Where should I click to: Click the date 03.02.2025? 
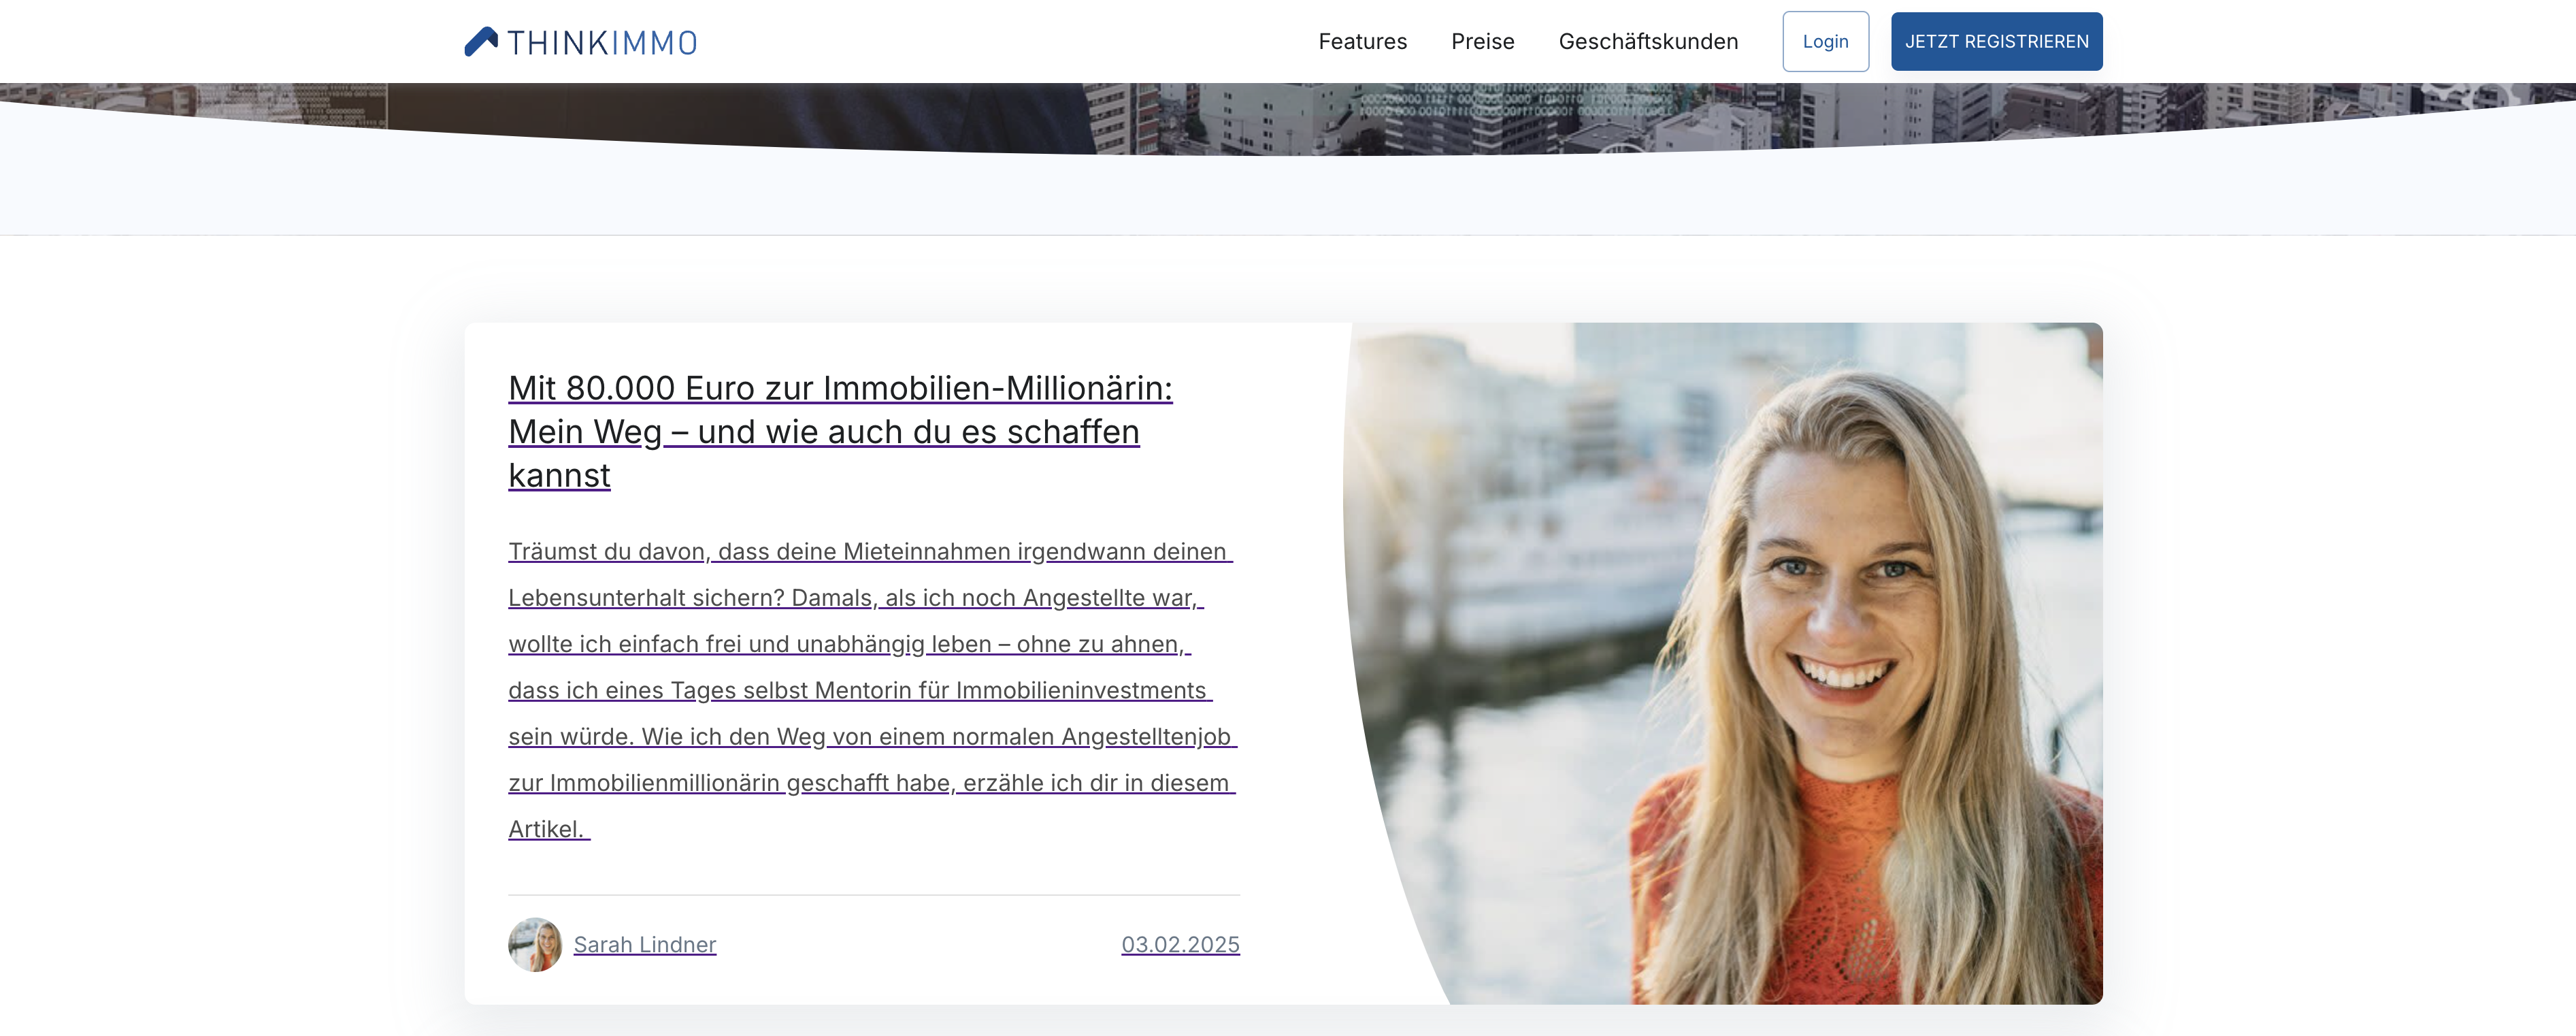[1180, 945]
